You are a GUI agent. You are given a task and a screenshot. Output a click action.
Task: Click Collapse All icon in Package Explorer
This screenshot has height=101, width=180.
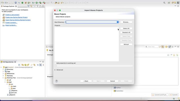(x=28, y=6)
